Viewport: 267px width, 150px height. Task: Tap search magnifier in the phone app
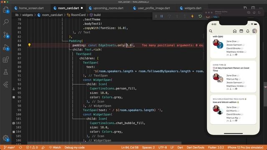click(x=211, y=31)
